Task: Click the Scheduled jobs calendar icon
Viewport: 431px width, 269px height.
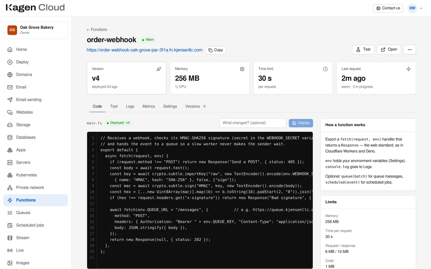Action: pyautogui.click(x=10, y=225)
